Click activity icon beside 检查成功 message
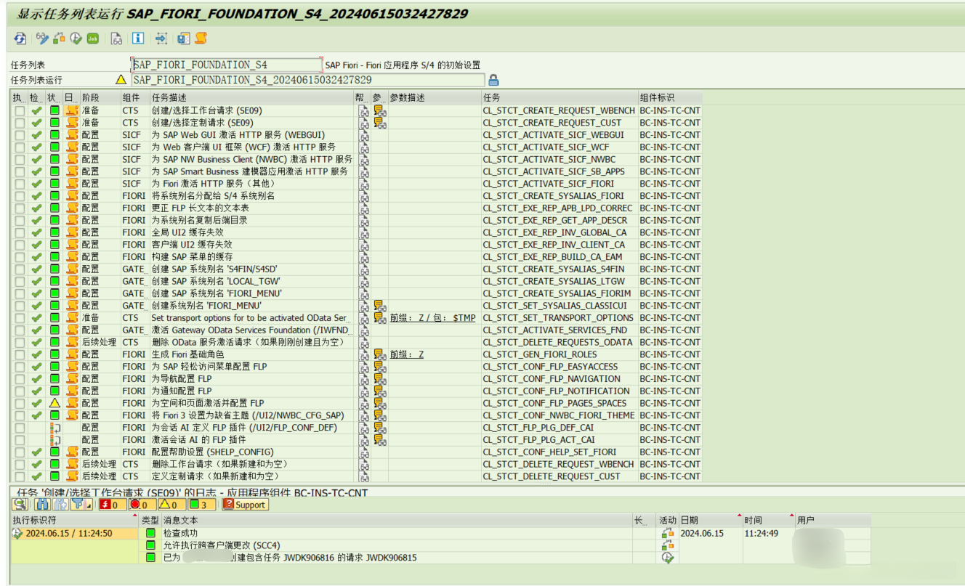The image size is (965, 586). [667, 533]
